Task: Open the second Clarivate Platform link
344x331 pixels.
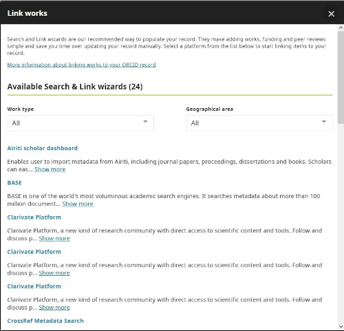Action: [x=34, y=252]
